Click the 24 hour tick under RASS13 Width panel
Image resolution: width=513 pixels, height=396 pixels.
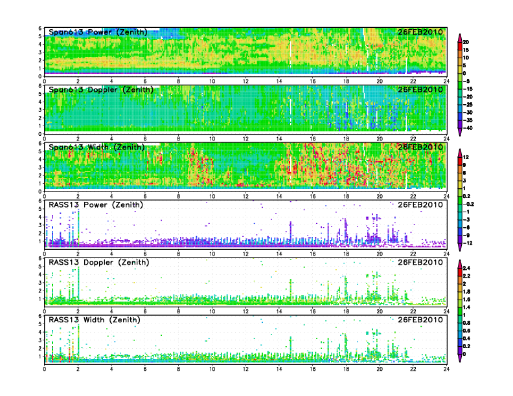click(x=446, y=369)
